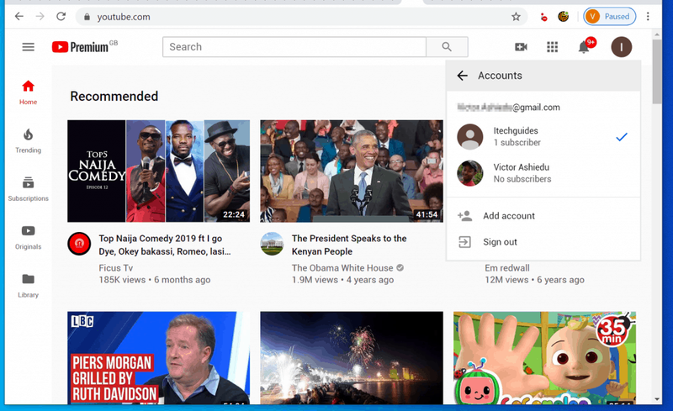This screenshot has height=411, width=673.
Task: Click the round cookie-like extension icon
Action: pyautogui.click(x=563, y=17)
